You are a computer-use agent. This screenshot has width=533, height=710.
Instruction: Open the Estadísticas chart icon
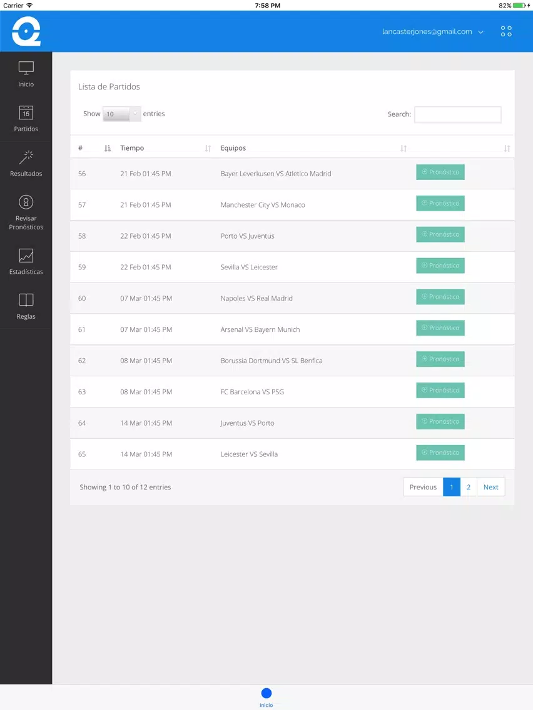click(26, 256)
